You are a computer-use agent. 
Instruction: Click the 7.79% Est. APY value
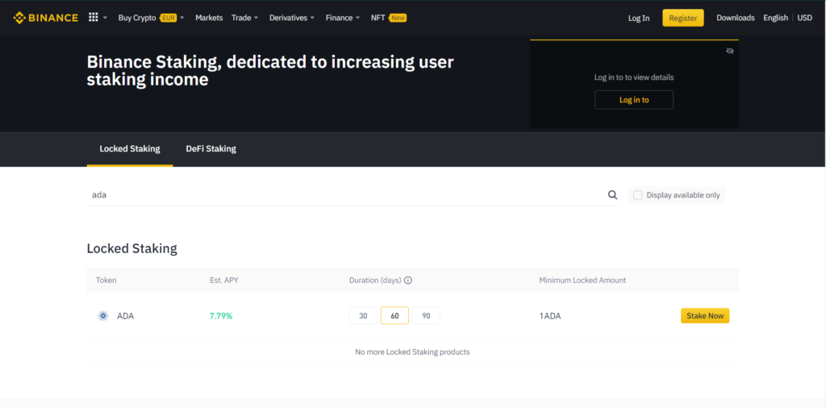pos(221,316)
